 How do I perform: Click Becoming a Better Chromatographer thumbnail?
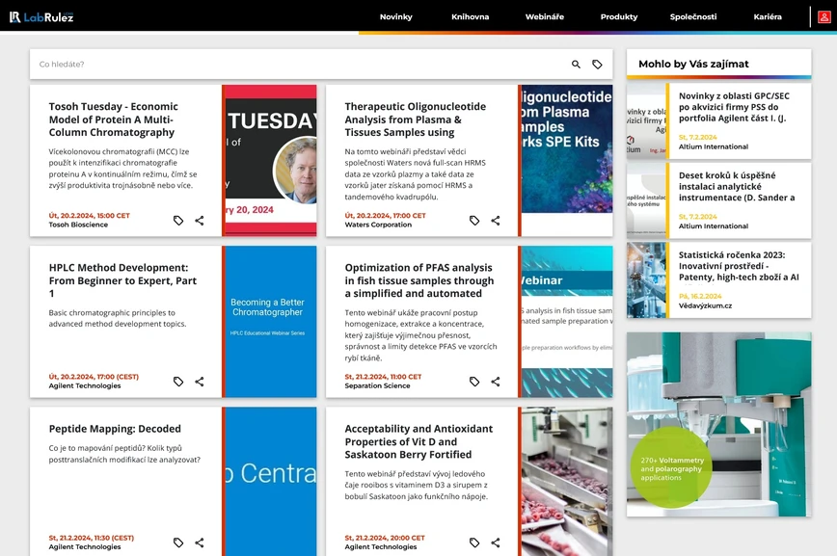[x=270, y=321]
